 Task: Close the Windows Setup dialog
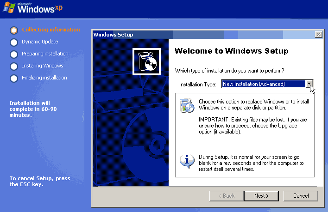click(x=319, y=35)
